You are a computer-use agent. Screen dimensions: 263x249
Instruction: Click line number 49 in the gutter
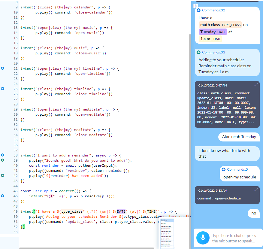15,211
